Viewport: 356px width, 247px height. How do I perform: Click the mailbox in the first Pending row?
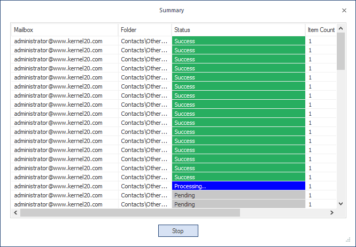(65, 195)
